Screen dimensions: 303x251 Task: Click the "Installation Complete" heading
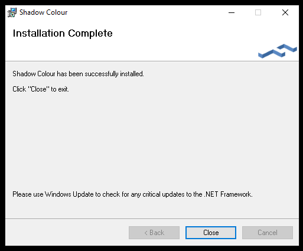pos(63,33)
